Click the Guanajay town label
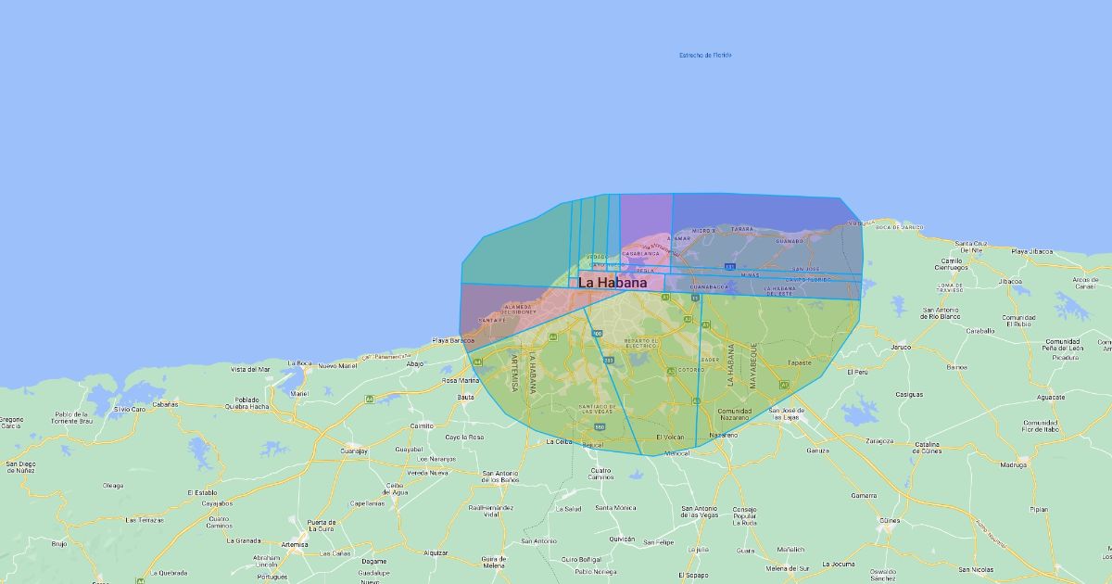Viewport: 1112px width, 584px height. 354,451
